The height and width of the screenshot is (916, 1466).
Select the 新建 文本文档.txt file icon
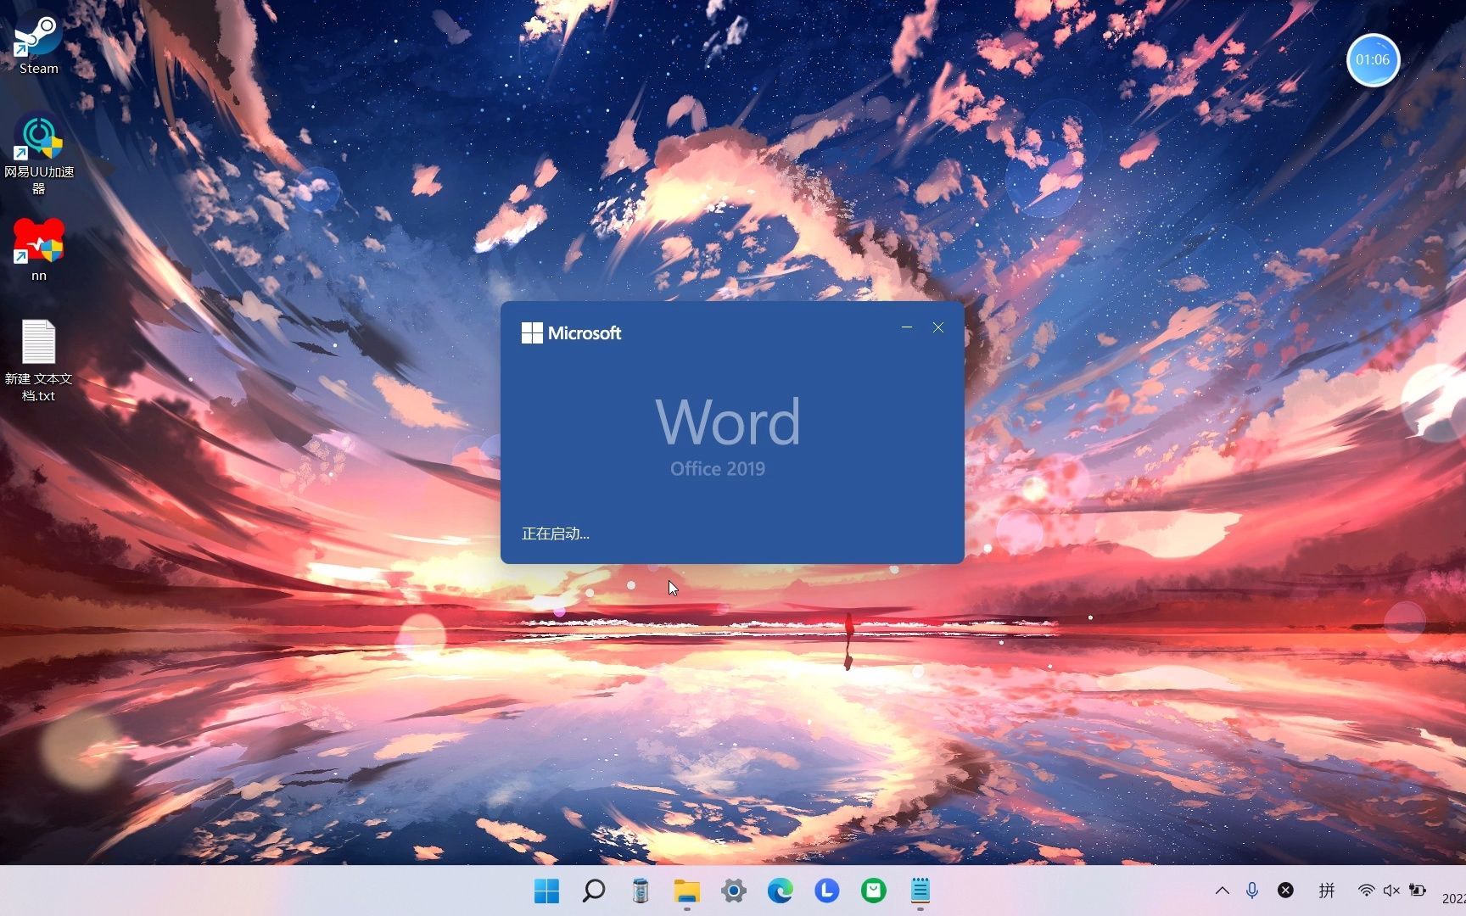tap(38, 360)
